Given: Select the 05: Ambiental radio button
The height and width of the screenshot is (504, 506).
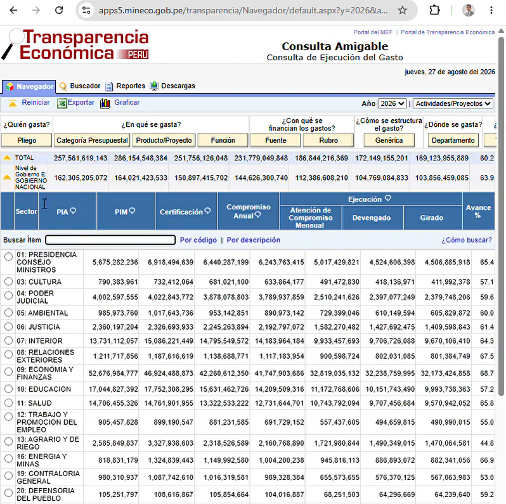Looking at the screenshot, I should (9, 313).
